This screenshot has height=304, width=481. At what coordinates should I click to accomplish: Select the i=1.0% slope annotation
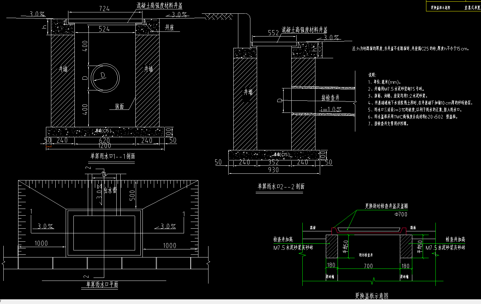click(x=331, y=109)
